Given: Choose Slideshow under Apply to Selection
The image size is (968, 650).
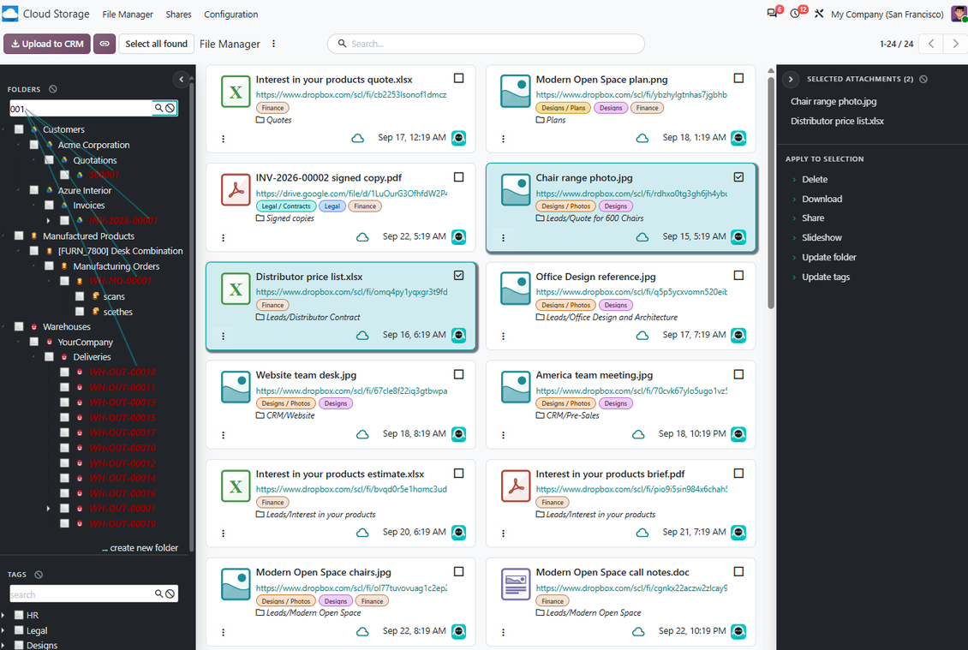Looking at the screenshot, I should [822, 238].
